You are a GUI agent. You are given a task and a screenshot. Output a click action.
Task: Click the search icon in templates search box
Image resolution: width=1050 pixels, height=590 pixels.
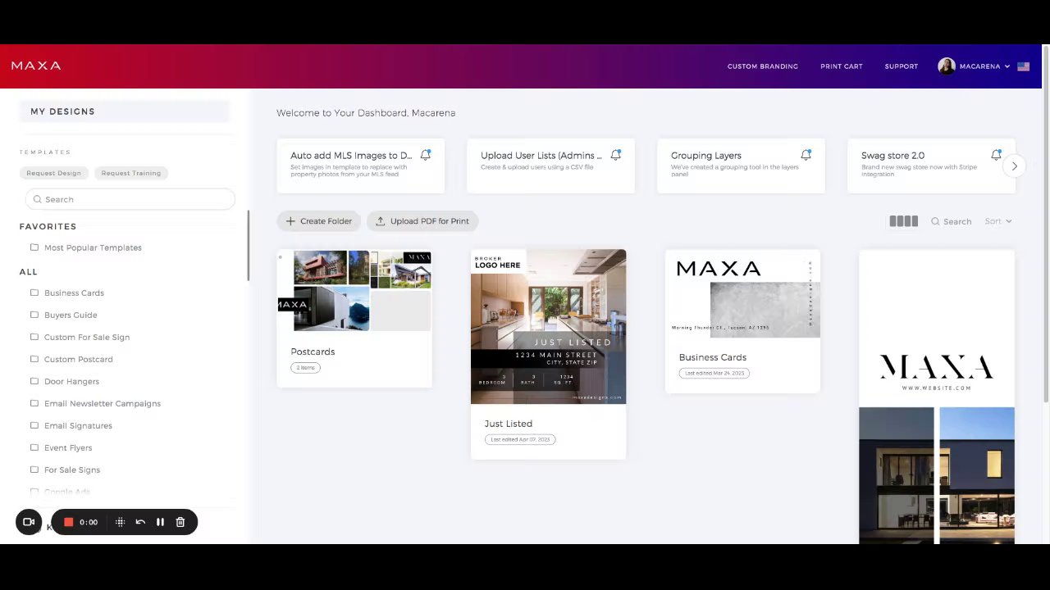37,199
